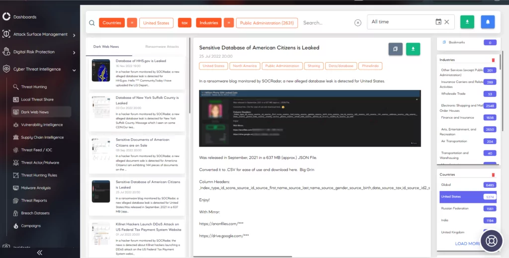Switch to Ransomware Attacks tab
Screen dimensions: 509x258
[x=162, y=47]
